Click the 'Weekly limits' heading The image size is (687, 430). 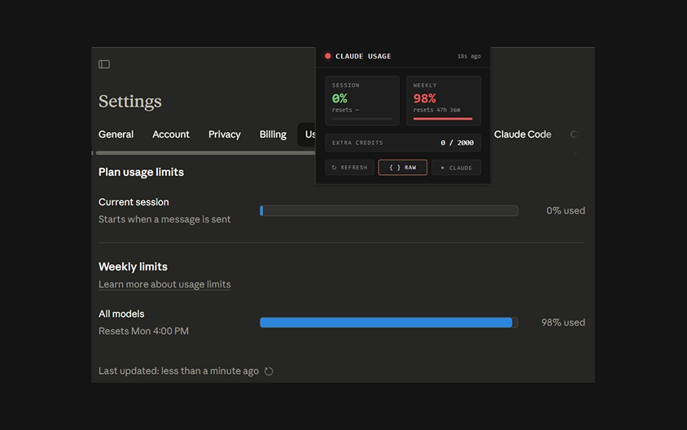tap(133, 266)
